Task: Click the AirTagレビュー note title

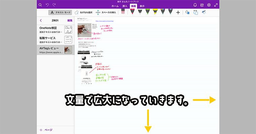Action: (x=82, y=19)
